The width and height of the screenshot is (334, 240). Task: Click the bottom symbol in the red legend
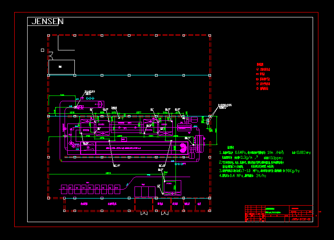pyautogui.click(x=257, y=88)
